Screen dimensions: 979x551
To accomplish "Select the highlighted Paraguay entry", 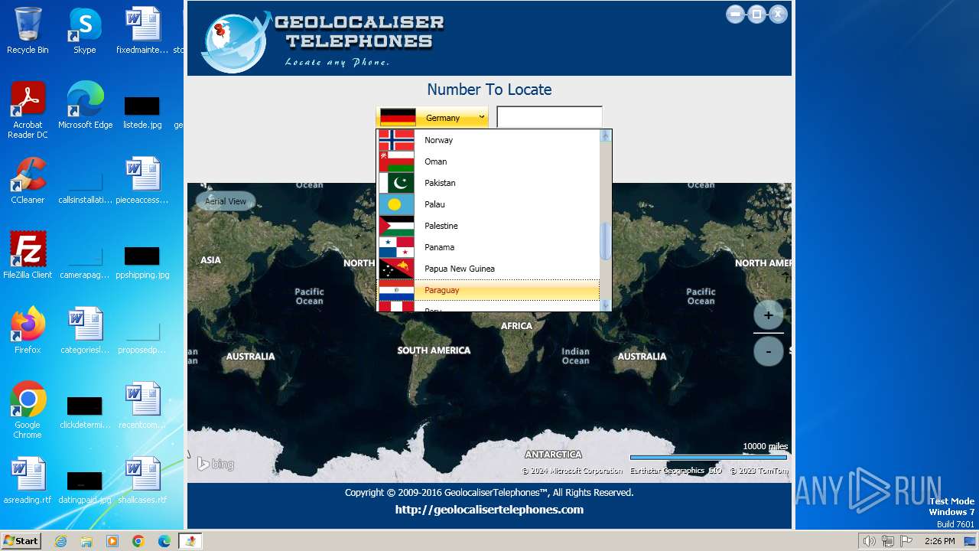I will [x=489, y=290].
